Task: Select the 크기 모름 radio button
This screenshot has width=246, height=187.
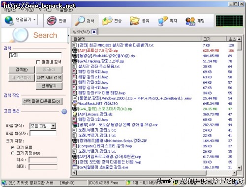Action: (x=13, y=147)
